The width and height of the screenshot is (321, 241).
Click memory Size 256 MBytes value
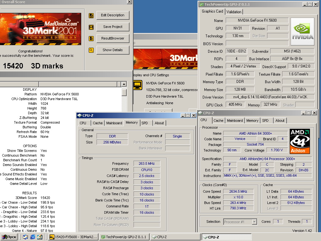click(x=112, y=142)
